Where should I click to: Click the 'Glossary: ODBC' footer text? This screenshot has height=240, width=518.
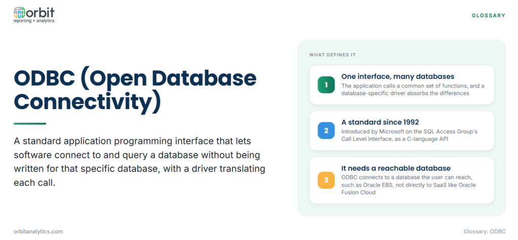click(484, 231)
